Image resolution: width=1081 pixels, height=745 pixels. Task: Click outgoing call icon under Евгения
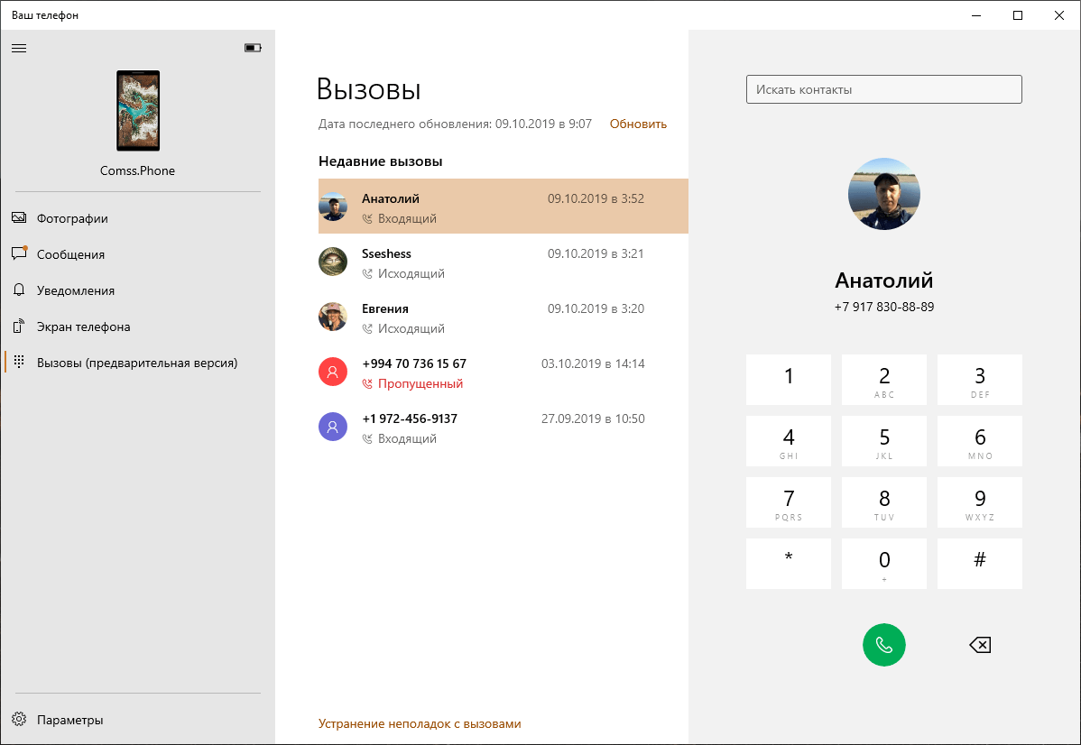[x=367, y=328]
